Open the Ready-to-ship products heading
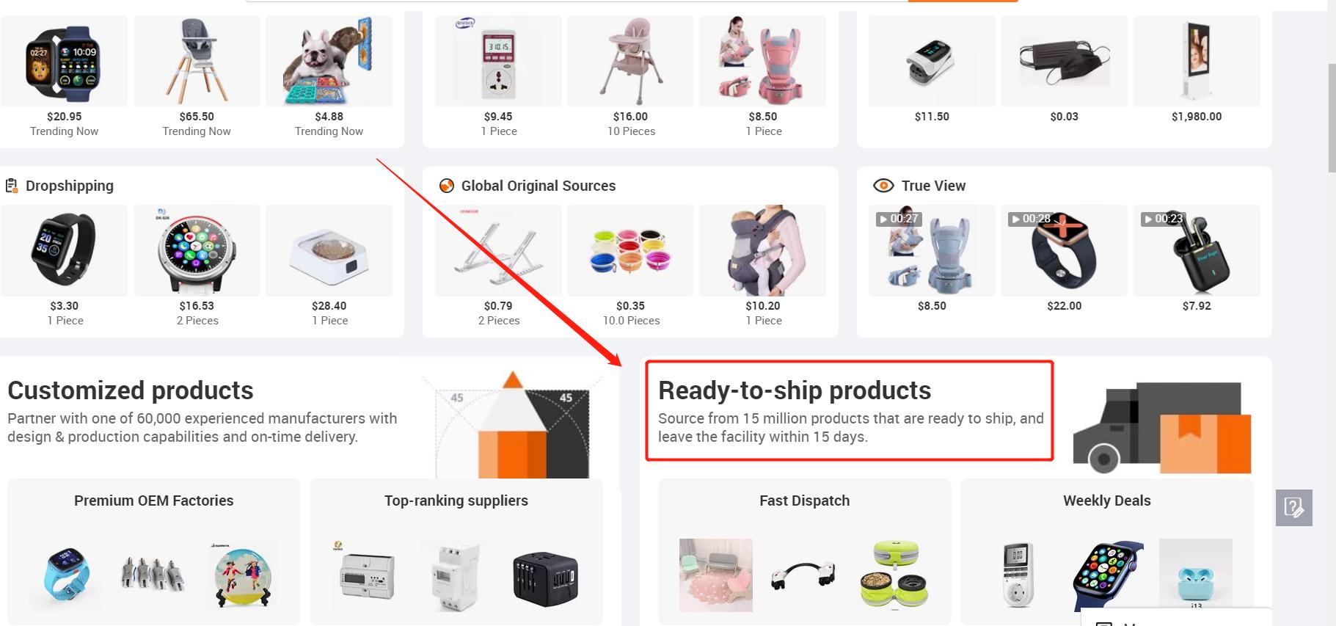The width and height of the screenshot is (1336, 626). tap(795, 390)
